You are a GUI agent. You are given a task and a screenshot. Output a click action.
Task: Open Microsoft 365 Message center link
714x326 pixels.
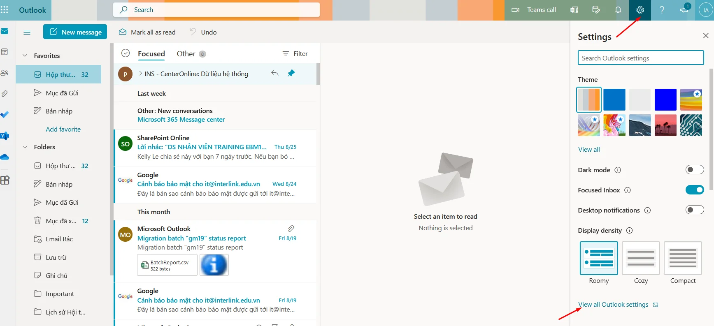[181, 120]
